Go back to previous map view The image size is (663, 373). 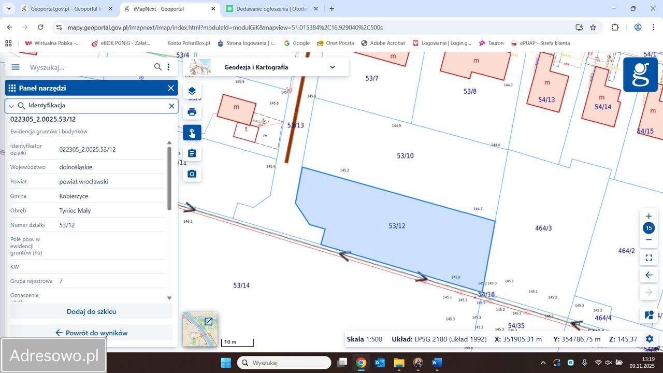(648, 275)
